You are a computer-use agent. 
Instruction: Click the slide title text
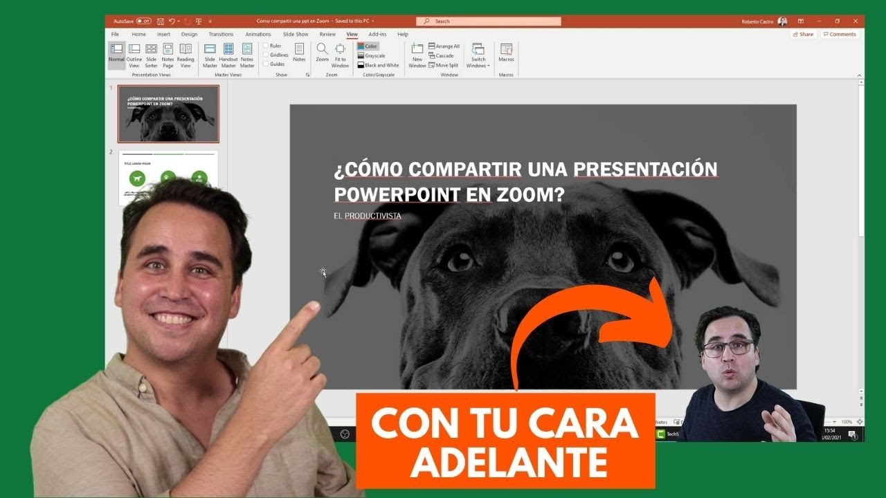click(525, 181)
